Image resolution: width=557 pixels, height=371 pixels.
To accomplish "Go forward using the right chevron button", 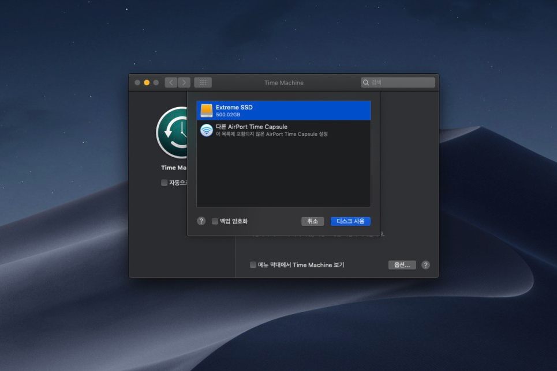I will click(x=184, y=82).
